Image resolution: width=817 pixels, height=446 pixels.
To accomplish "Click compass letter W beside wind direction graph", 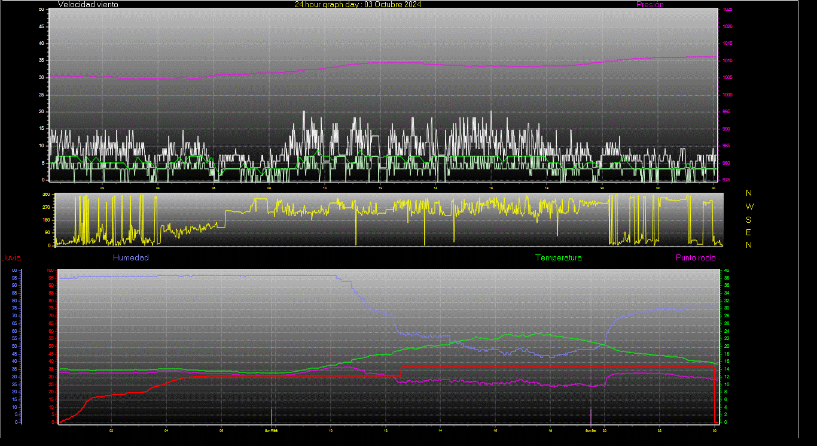I will (749, 207).
